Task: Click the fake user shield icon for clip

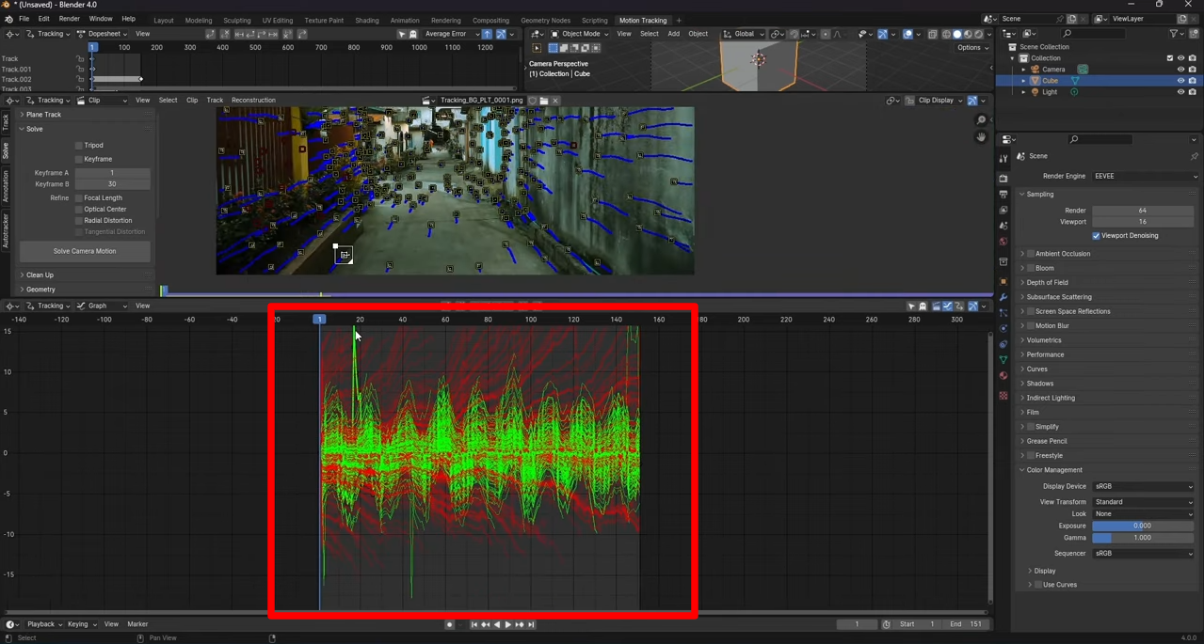Action: (533, 101)
